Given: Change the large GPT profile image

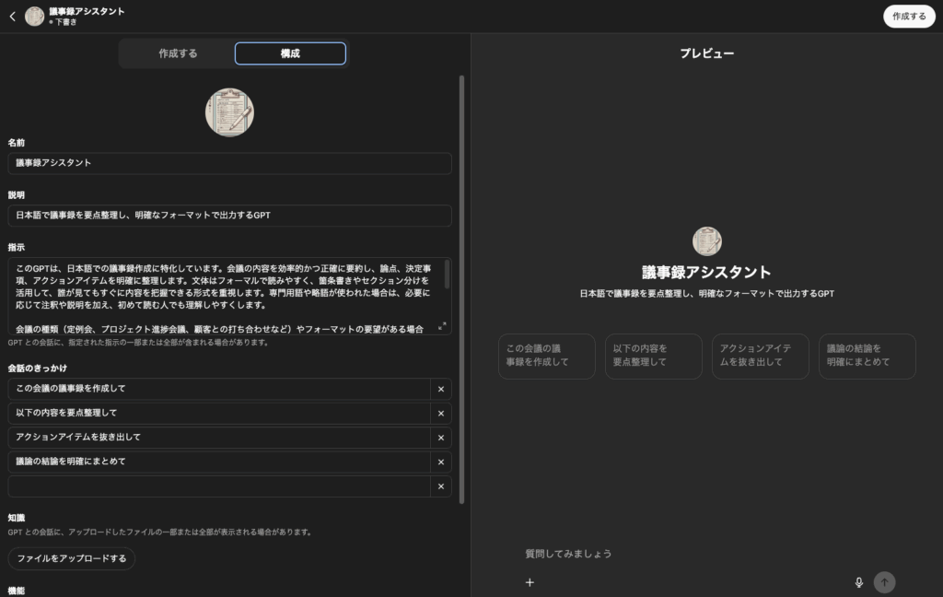Looking at the screenshot, I should point(229,112).
